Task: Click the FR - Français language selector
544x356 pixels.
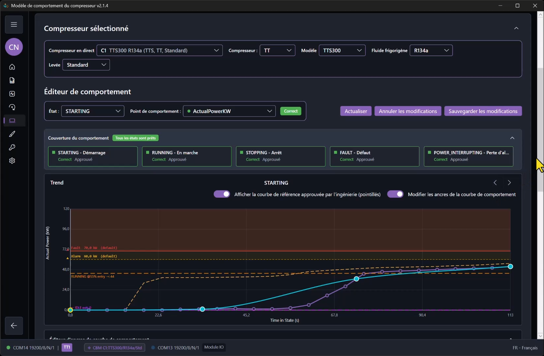Action: [x=525, y=348]
